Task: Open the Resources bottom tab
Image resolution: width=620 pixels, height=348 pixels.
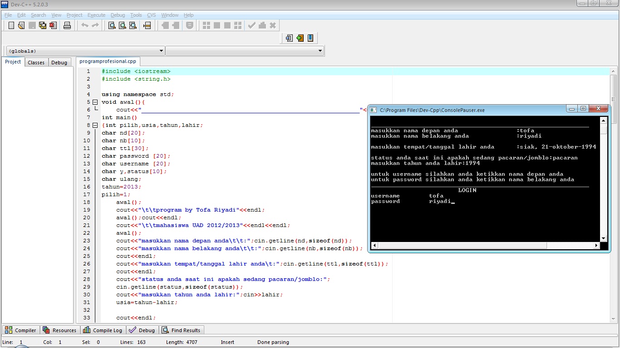Action: pos(60,330)
